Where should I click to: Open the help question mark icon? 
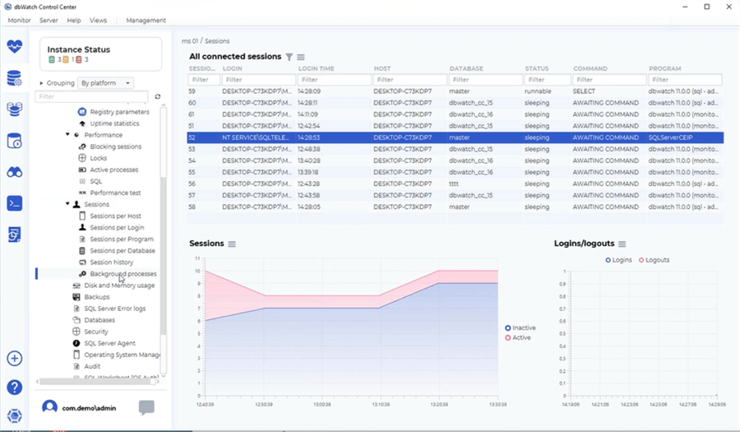pos(15,388)
